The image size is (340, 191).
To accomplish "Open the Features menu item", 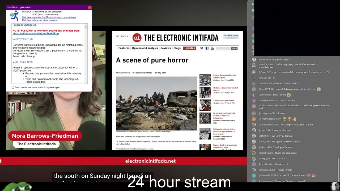I will coord(124,48).
